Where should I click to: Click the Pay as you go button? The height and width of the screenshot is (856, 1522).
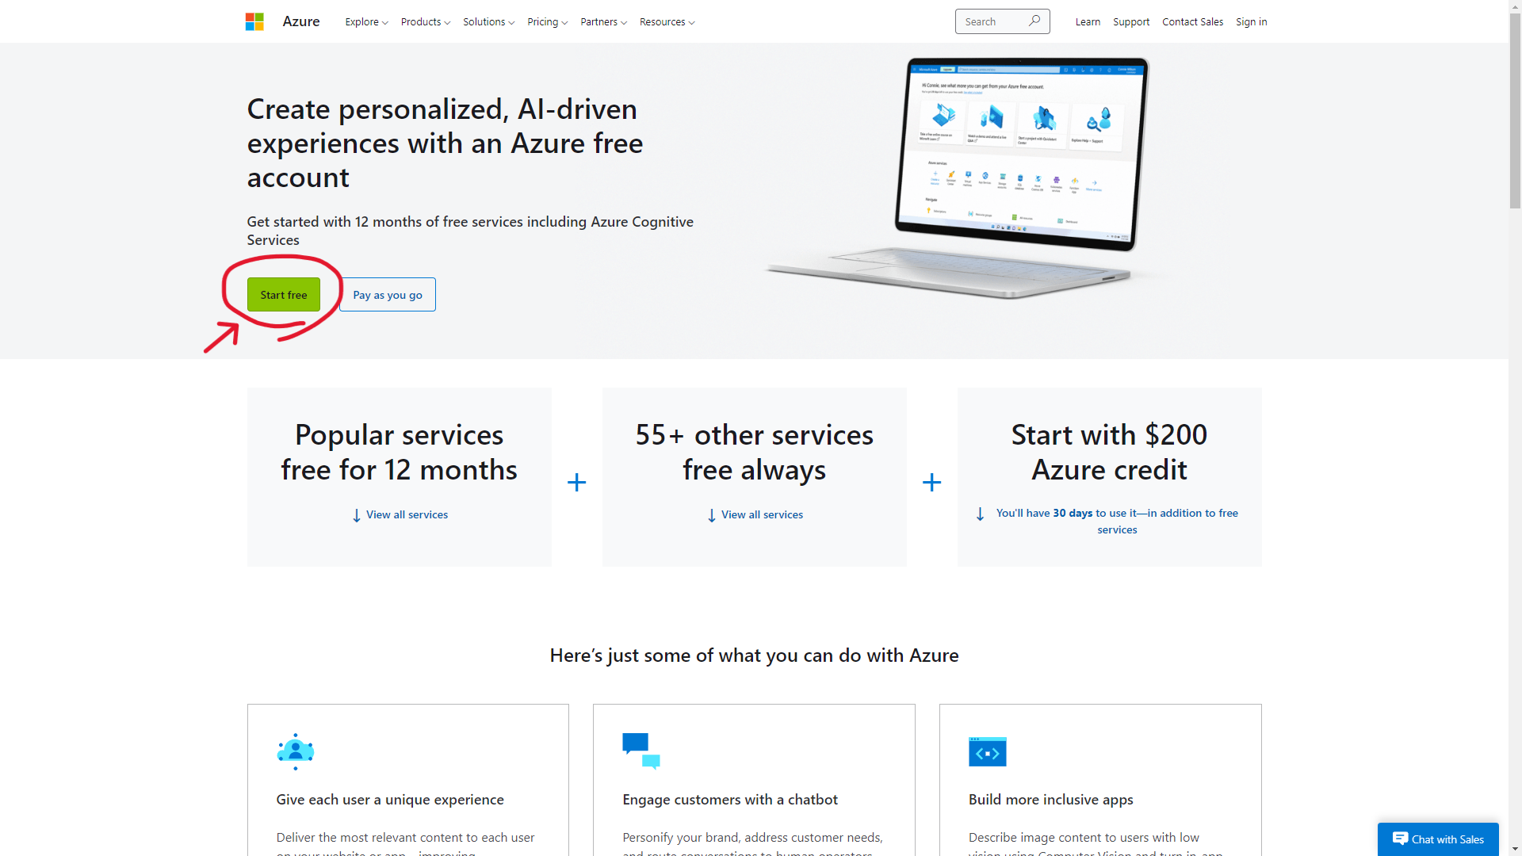[388, 295]
